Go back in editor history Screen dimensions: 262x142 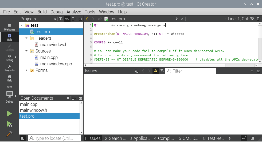coord(87,19)
